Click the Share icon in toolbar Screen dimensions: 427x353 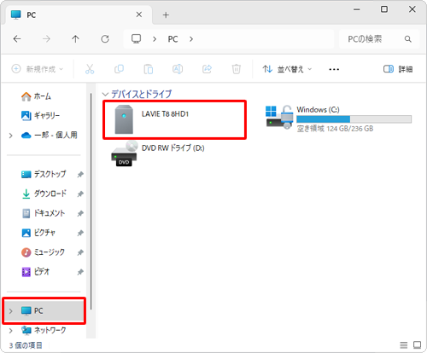pos(207,69)
